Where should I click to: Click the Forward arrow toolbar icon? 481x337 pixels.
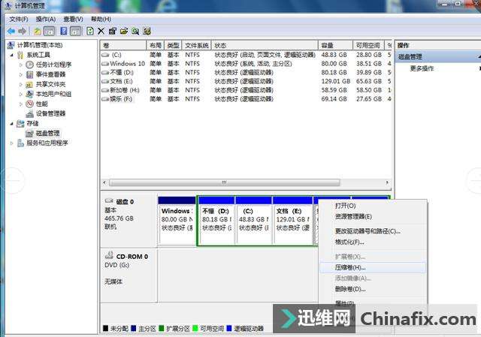pyautogui.click(x=22, y=31)
